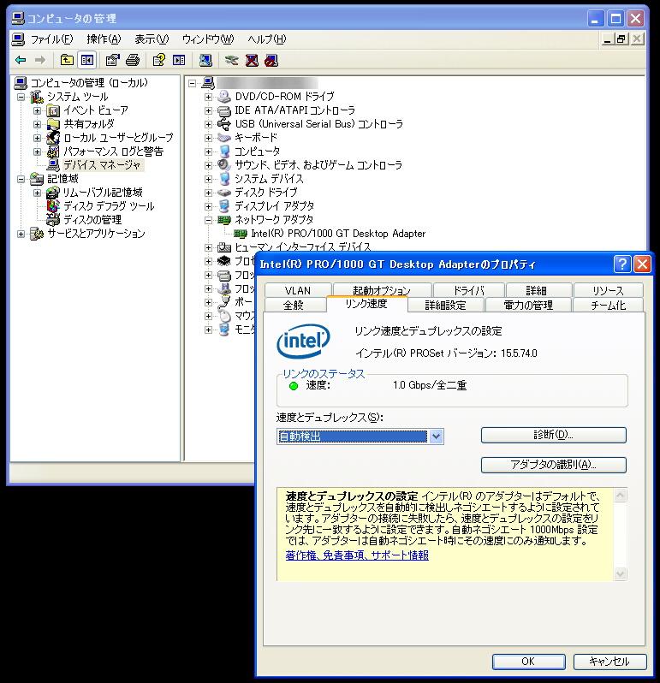Image resolution: width=660 pixels, height=683 pixels.
Task: Select デバイス マネージャ in the tree
Action: pyautogui.click(x=102, y=165)
